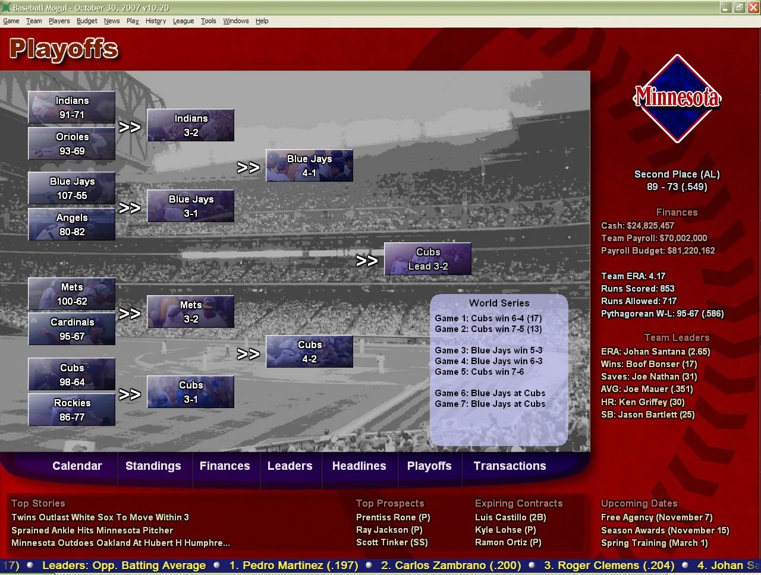Switch to the Standings tab
Image resolution: width=761 pixels, height=575 pixels.
coord(153,466)
